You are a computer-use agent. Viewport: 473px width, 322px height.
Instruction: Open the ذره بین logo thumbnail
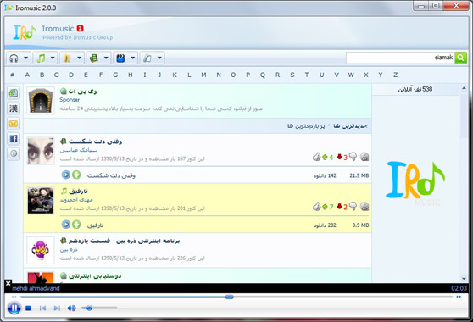[x=41, y=250]
